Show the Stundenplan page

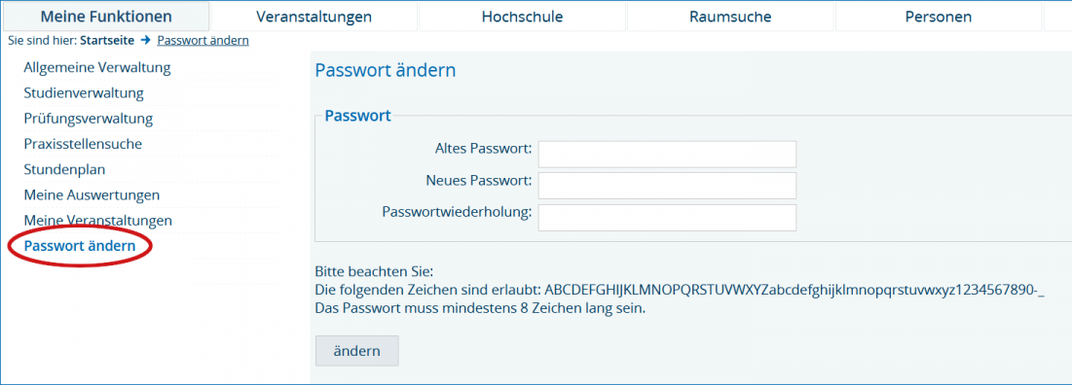(x=64, y=169)
